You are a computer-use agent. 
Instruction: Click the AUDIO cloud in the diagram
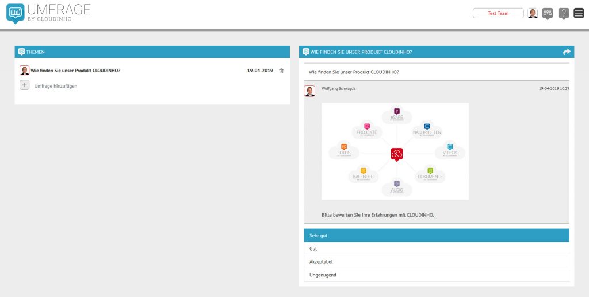[x=397, y=187]
